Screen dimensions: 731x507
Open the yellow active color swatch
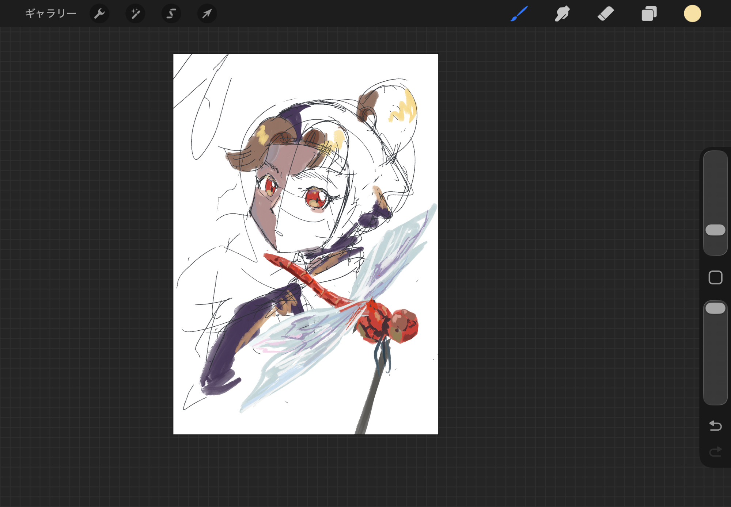[692, 14]
